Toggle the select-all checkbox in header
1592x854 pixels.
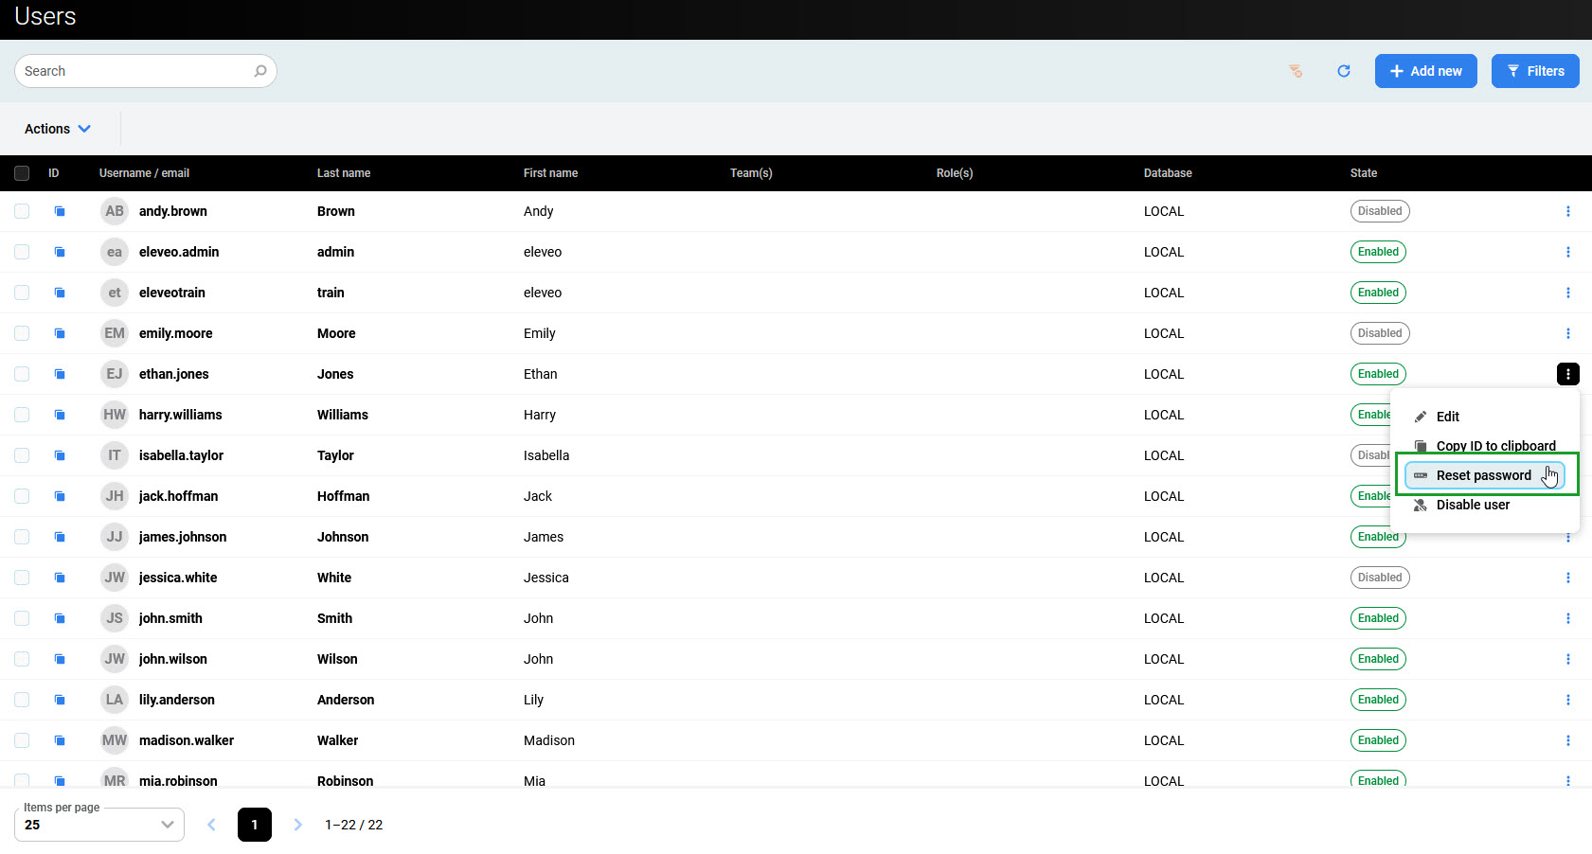[22, 173]
